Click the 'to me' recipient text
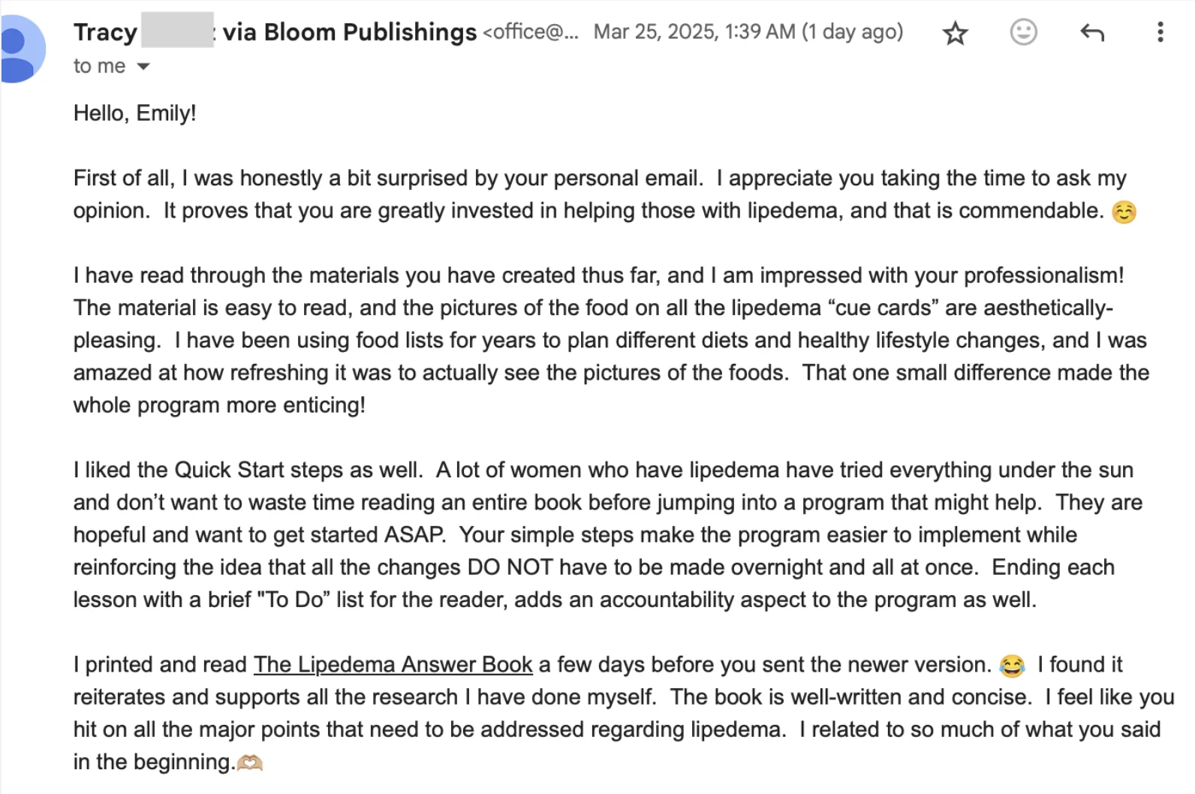The height and width of the screenshot is (794, 1195). pos(99,66)
